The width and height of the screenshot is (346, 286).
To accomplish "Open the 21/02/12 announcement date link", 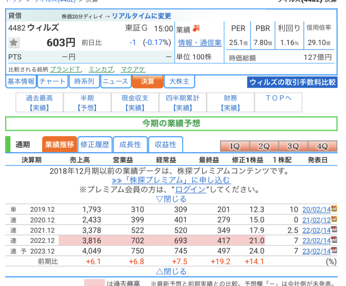I will (317, 220).
